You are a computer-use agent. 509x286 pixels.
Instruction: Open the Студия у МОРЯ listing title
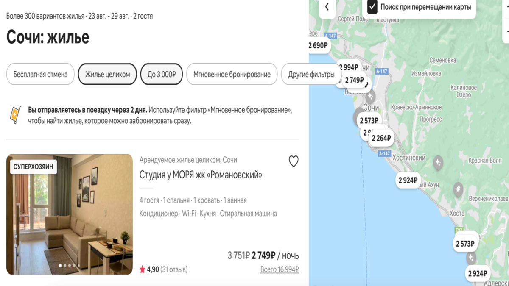click(201, 175)
